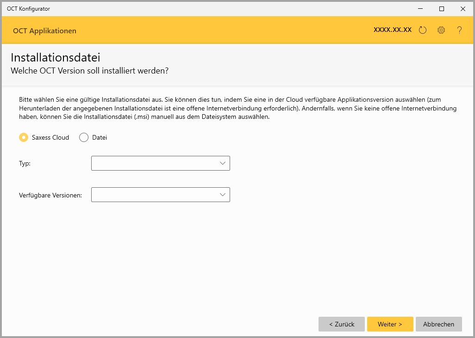This screenshot has width=475, height=338.
Task: Click the OCT Konfigurator title bar text
Action: 28,9
